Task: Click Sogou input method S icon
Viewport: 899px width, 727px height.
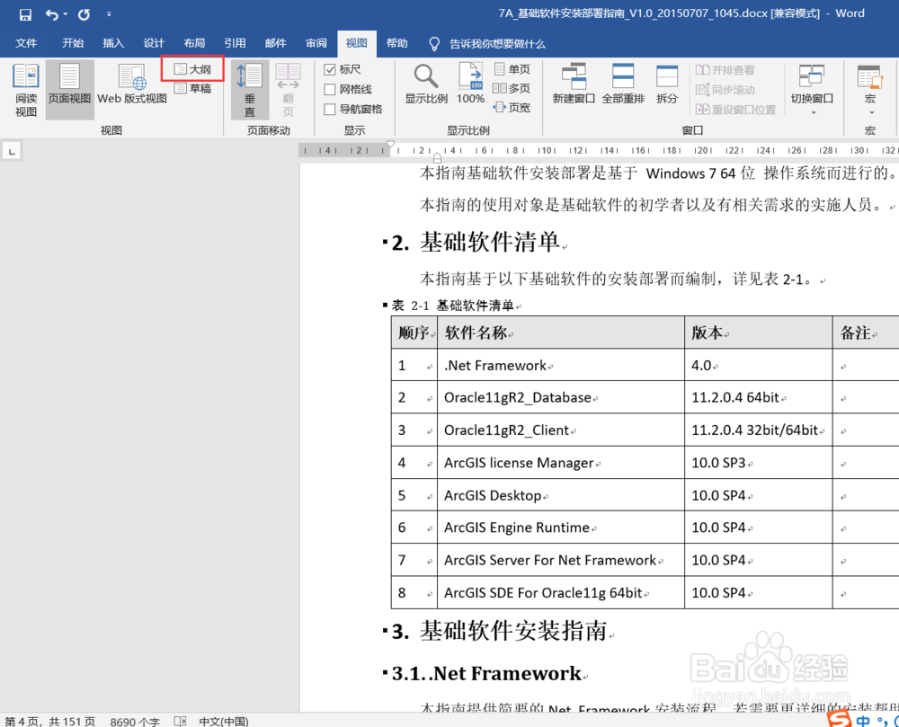Action: pyautogui.click(x=840, y=719)
